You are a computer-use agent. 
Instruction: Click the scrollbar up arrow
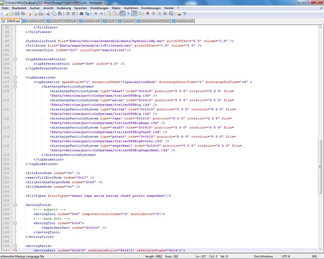[x=320, y=27]
